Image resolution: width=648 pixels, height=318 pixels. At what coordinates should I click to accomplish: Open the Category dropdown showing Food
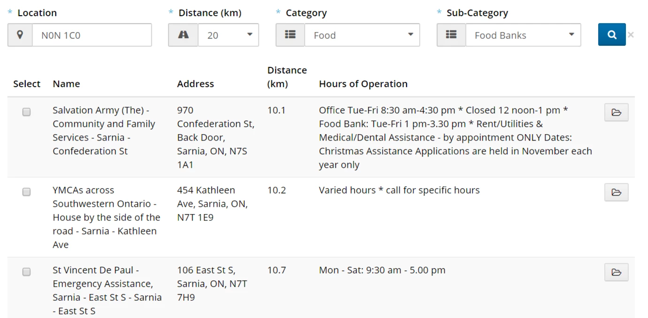tap(362, 35)
